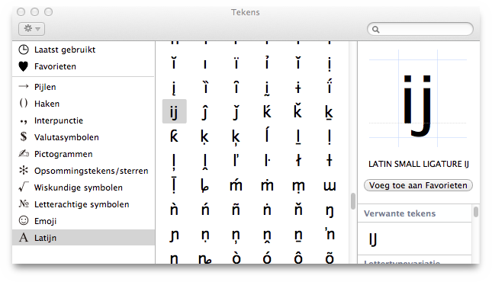Select Laatst gebruikt clock icon row

83,50
